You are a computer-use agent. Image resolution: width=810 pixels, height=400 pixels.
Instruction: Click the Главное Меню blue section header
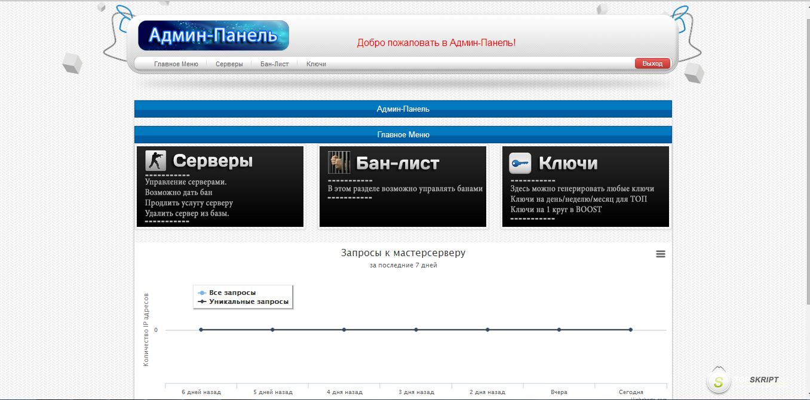[403, 135]
